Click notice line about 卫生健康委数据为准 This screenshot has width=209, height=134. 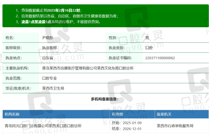click(67, 16)
